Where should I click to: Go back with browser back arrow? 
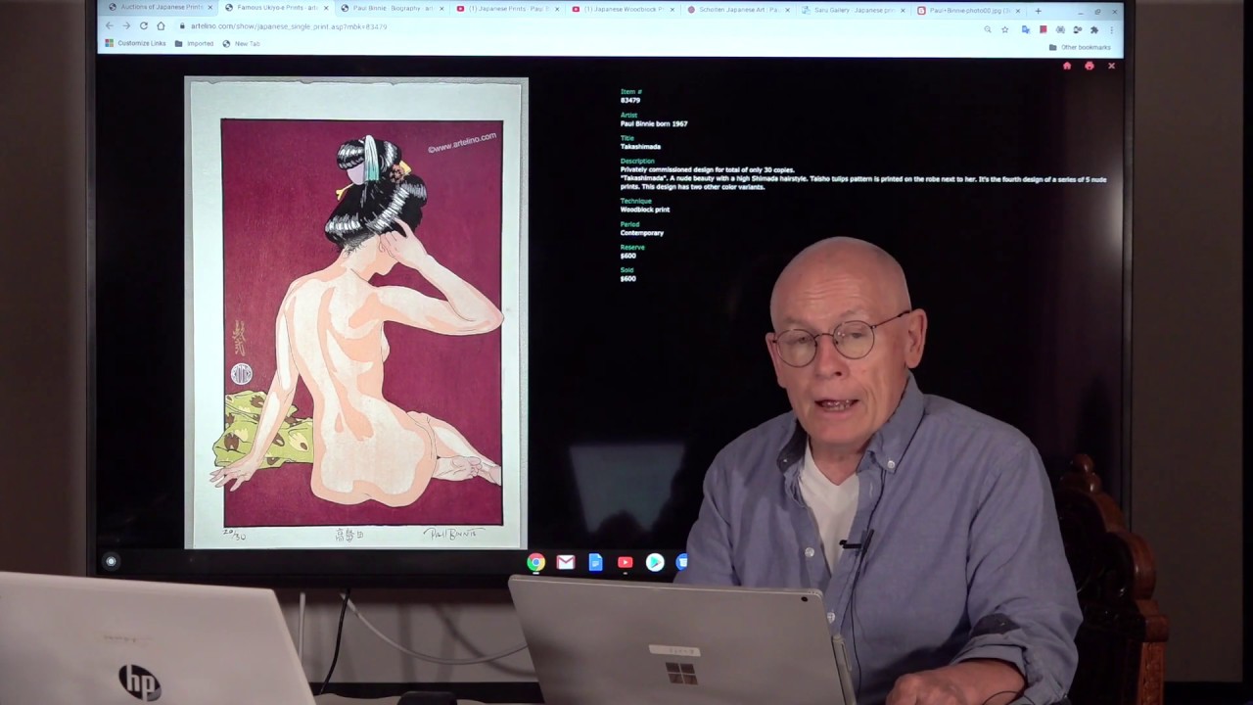pyautogui.click(x=109, y=26)
